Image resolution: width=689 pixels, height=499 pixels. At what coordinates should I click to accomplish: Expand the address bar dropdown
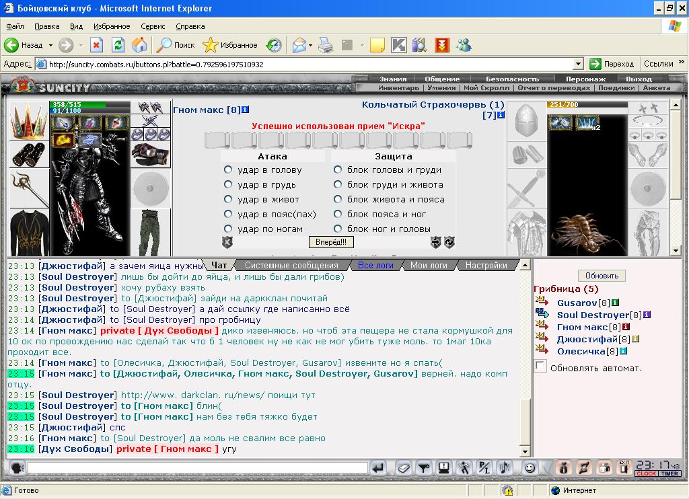point(579,64)
